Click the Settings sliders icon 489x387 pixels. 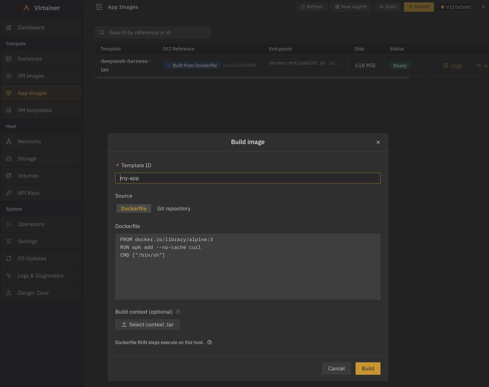9,241
